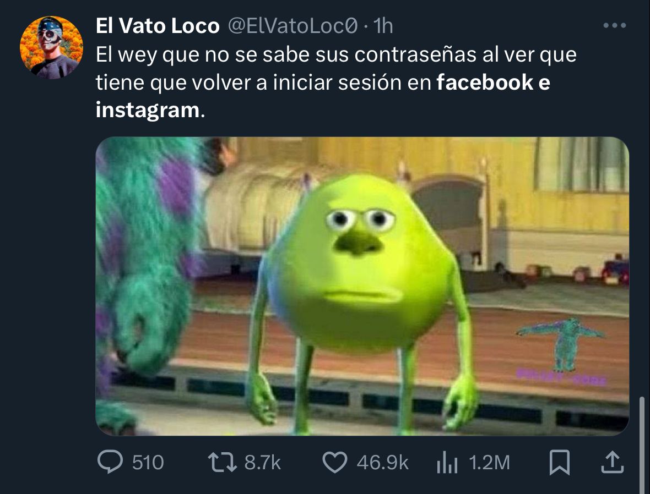Open view analytics via bar chart icon
Viewport: 650px width, 494px height.
coord(447,463)
